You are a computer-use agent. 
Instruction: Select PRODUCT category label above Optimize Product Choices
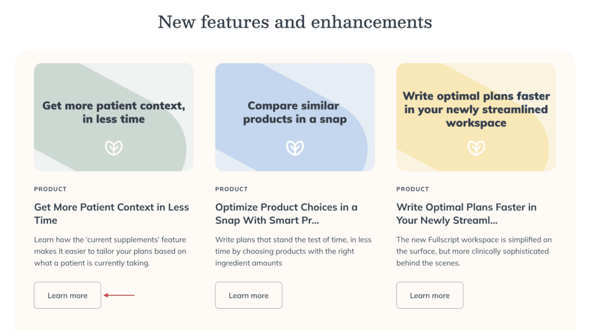point(232,189)
